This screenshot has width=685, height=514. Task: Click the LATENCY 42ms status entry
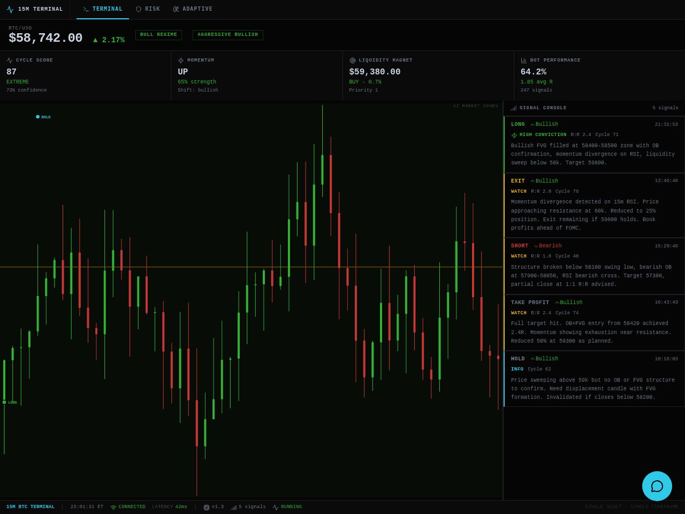point(170,507)
